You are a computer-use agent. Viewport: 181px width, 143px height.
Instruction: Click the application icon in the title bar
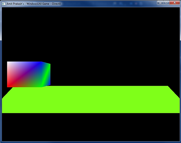(4, 4)
